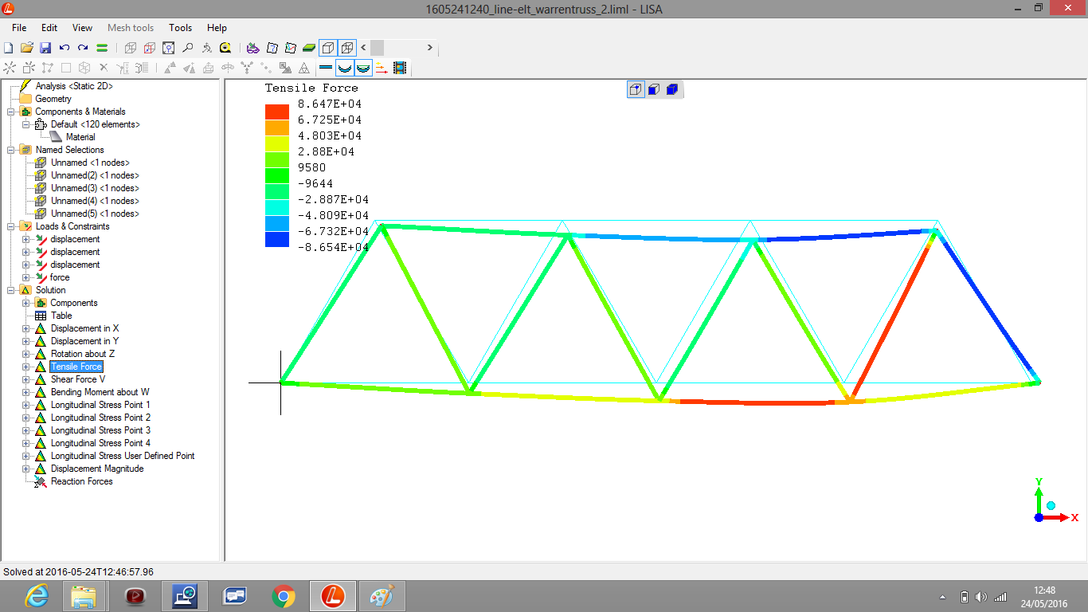Select Reaction Forces in the solution tree
1088x612 pixels.
pos(81,481)
